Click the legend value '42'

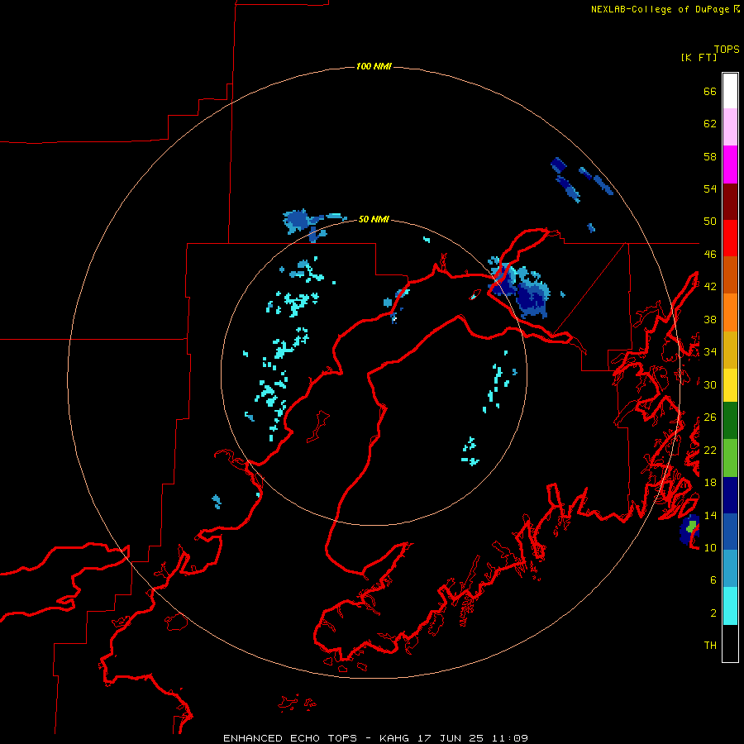point(710,287)
